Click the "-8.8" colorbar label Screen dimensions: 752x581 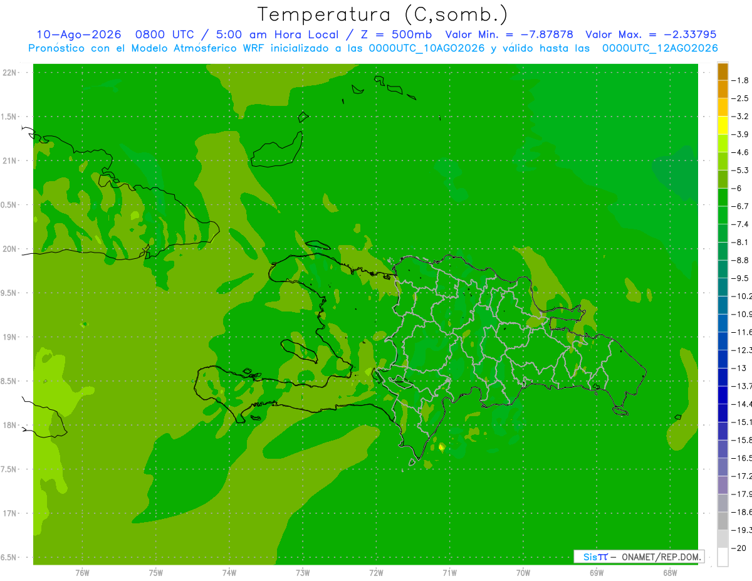pyautogui.click(x=741, y=260)
